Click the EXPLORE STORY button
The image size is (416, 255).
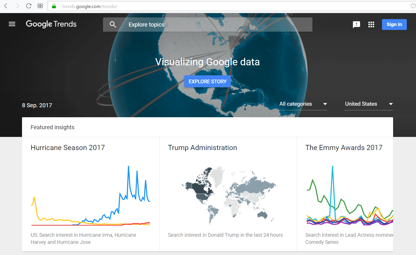click(207, 82)
